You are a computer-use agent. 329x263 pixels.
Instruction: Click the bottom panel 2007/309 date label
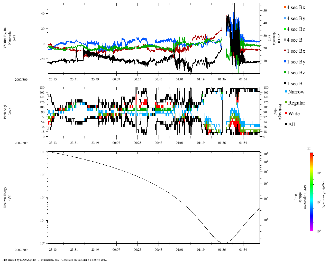click(21, 250)
